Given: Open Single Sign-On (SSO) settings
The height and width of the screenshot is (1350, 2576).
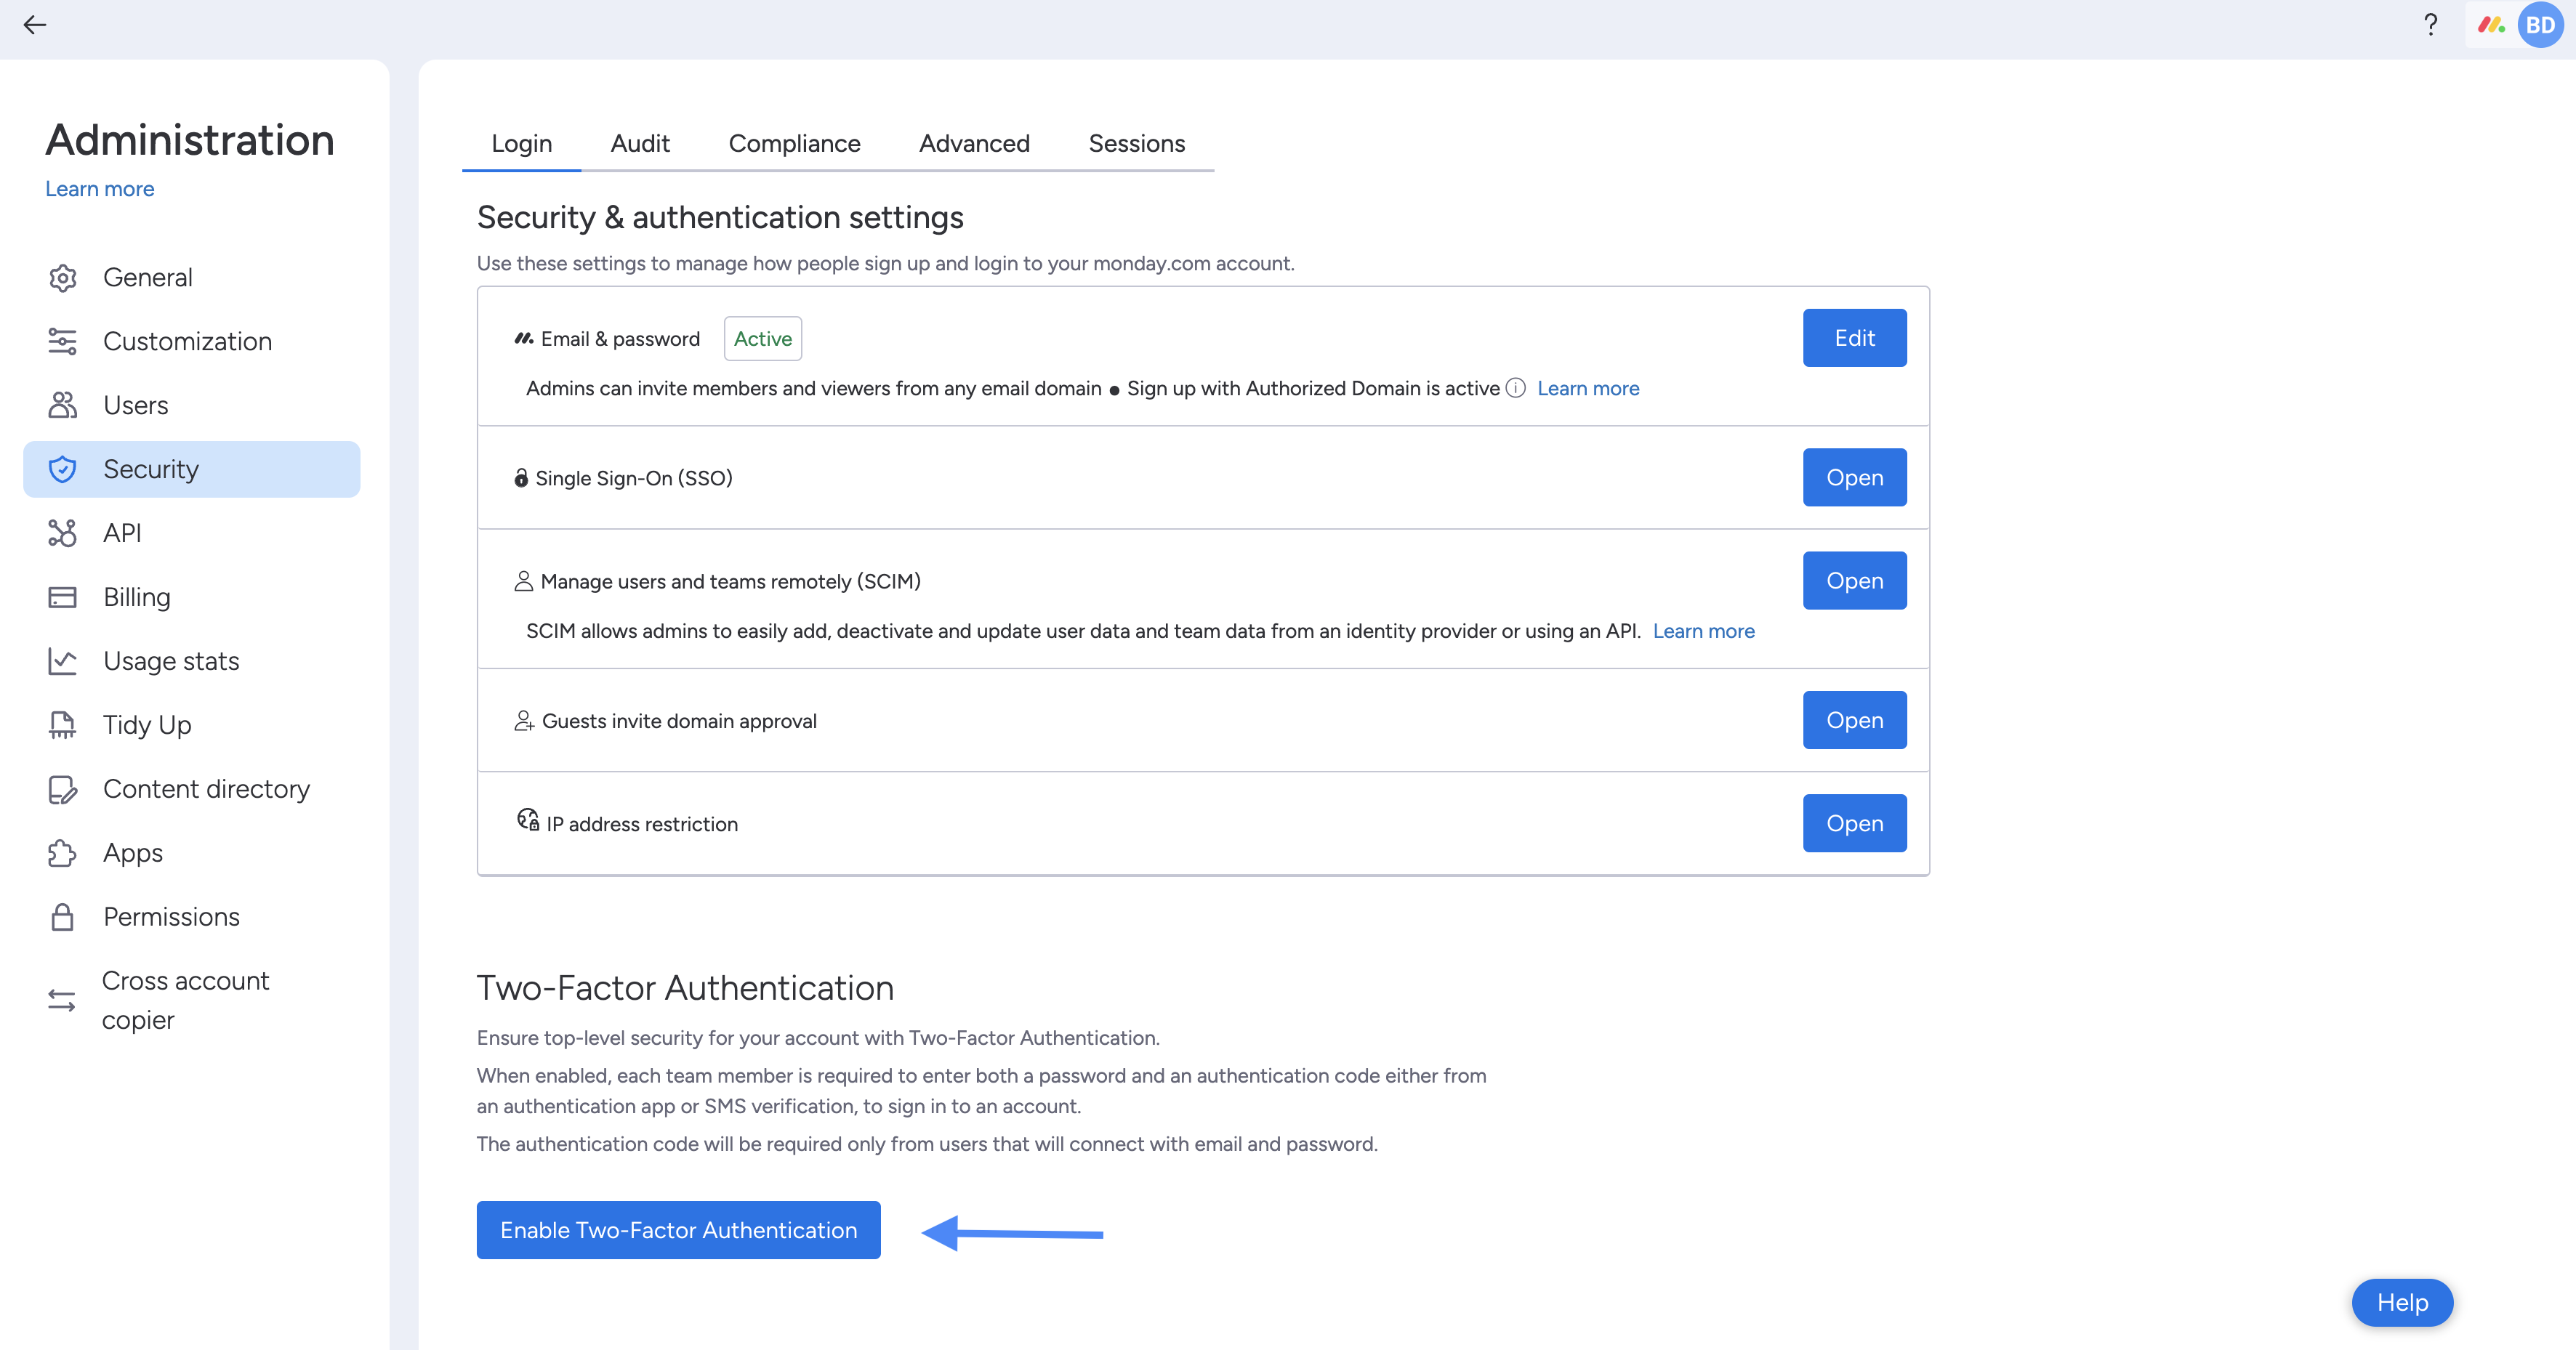Looking at the screenshot, I should (1854, 477).
